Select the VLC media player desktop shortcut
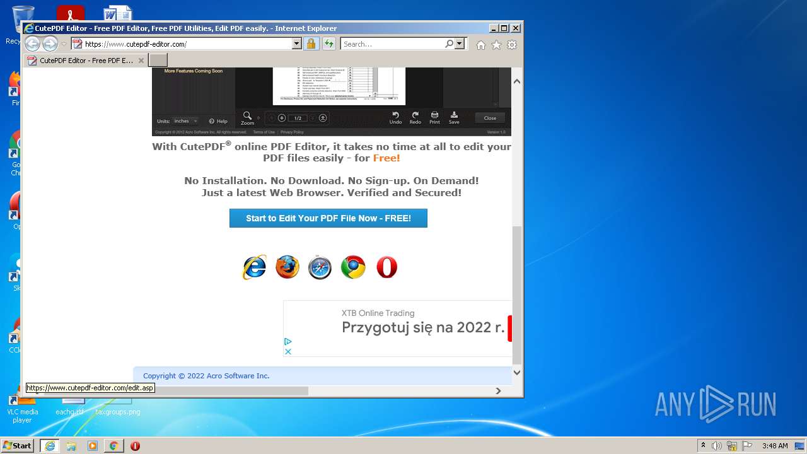The width and height of the screenshot is (807, 454). coord(22,407)
